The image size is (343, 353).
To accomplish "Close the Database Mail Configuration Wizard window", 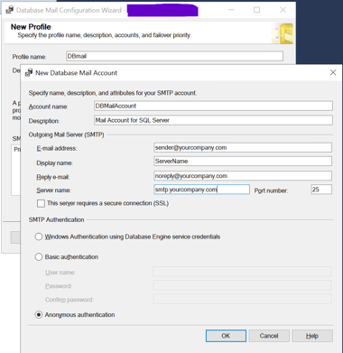I will (283, 10).
